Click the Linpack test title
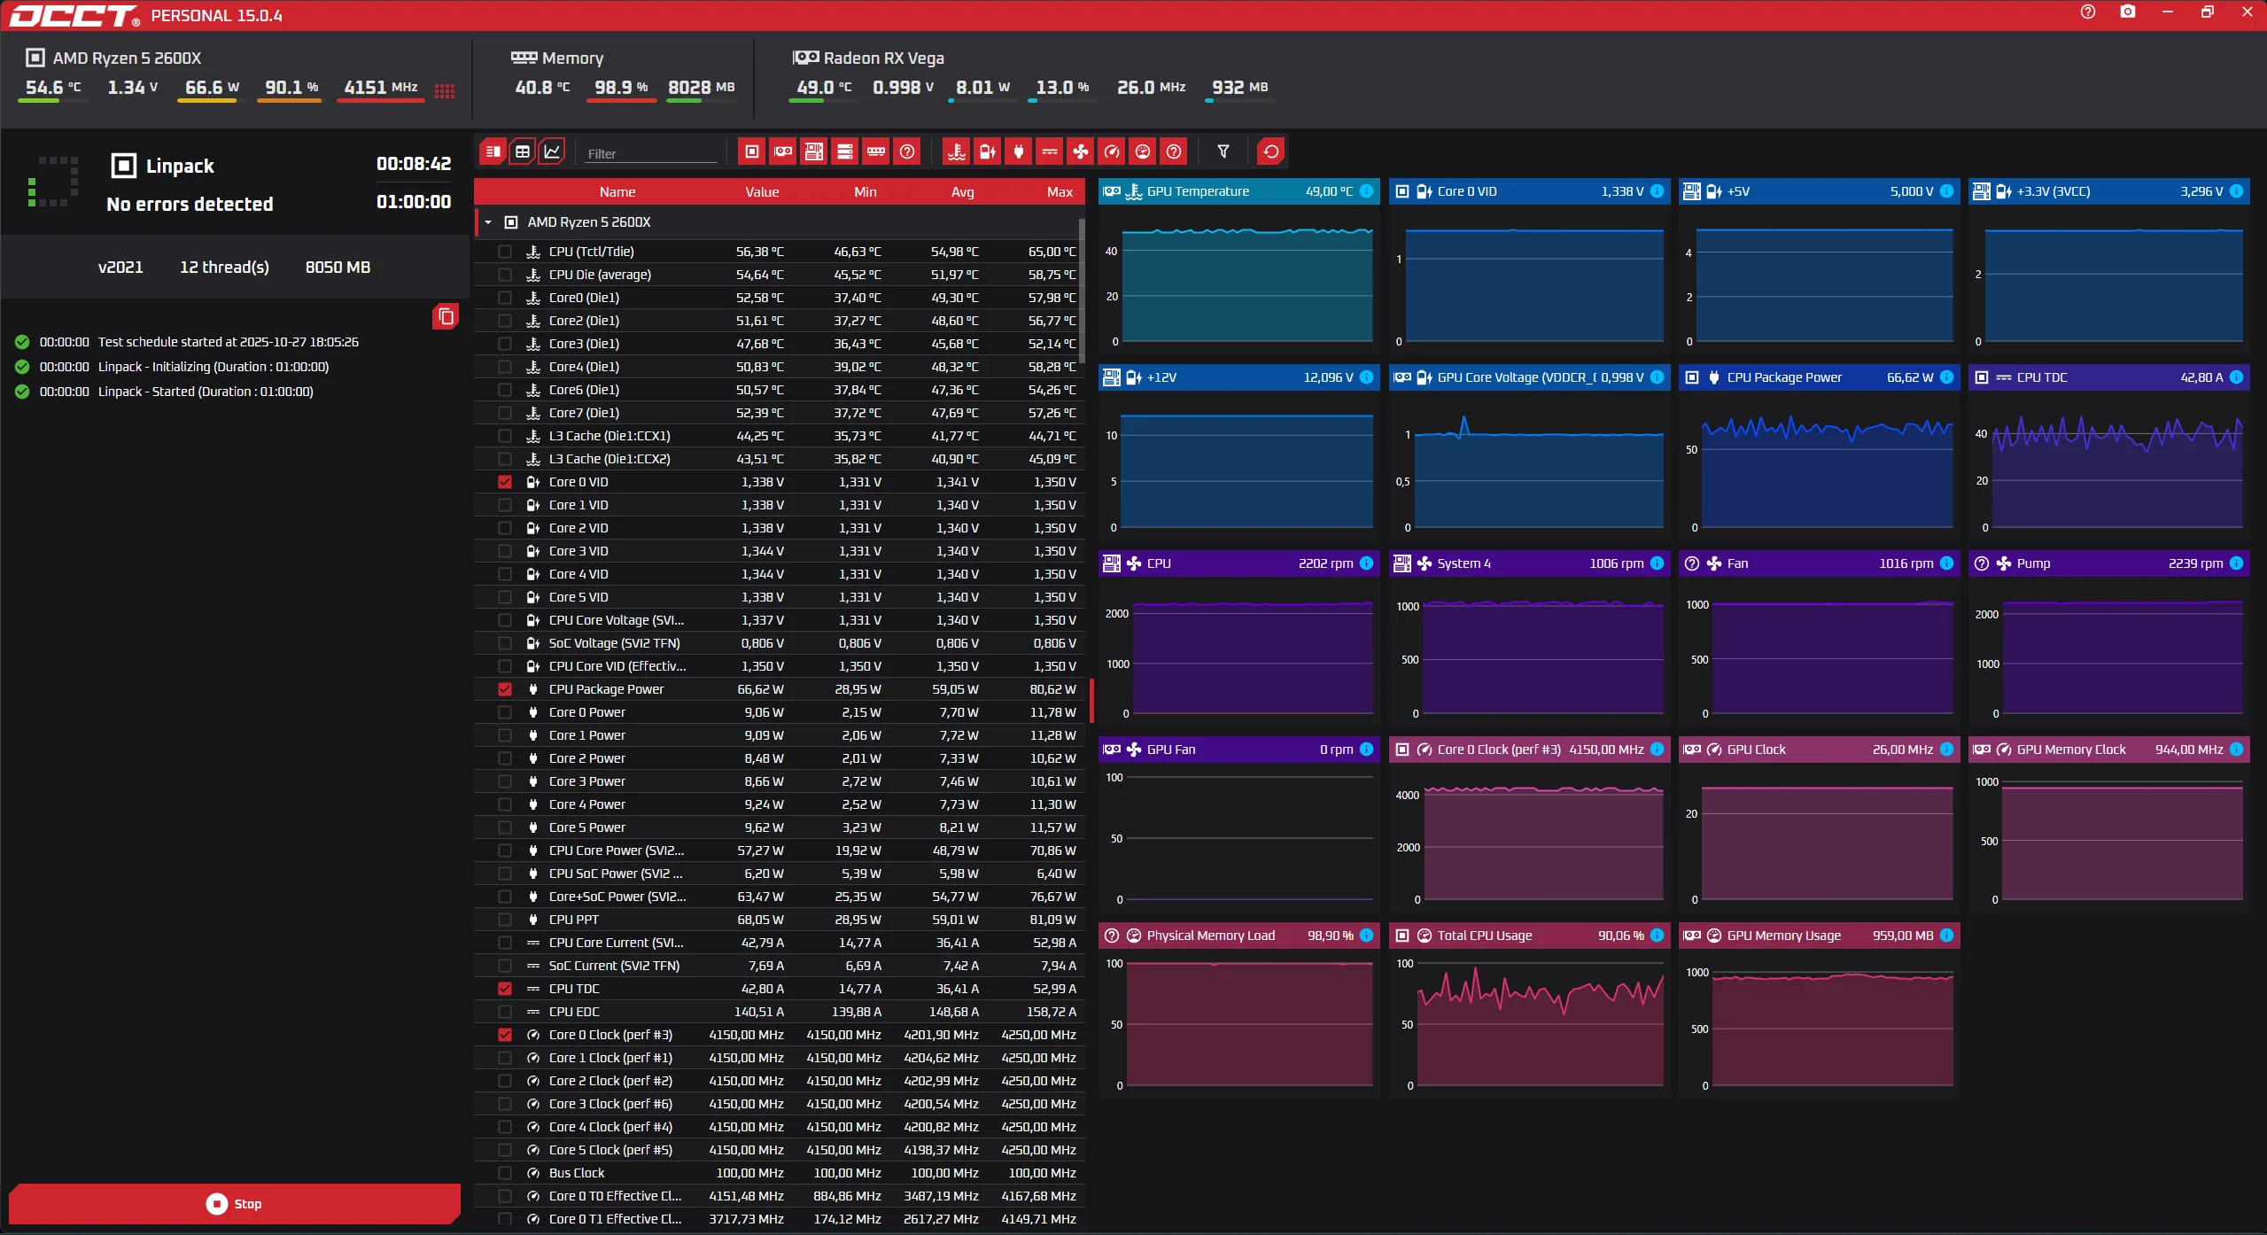This screenshot has height=1235, width=2267. (x=180, y=167)
